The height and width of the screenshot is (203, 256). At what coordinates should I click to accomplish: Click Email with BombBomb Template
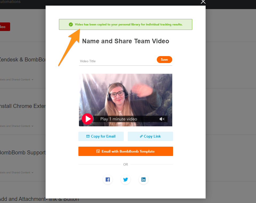(x=126, y=151)
